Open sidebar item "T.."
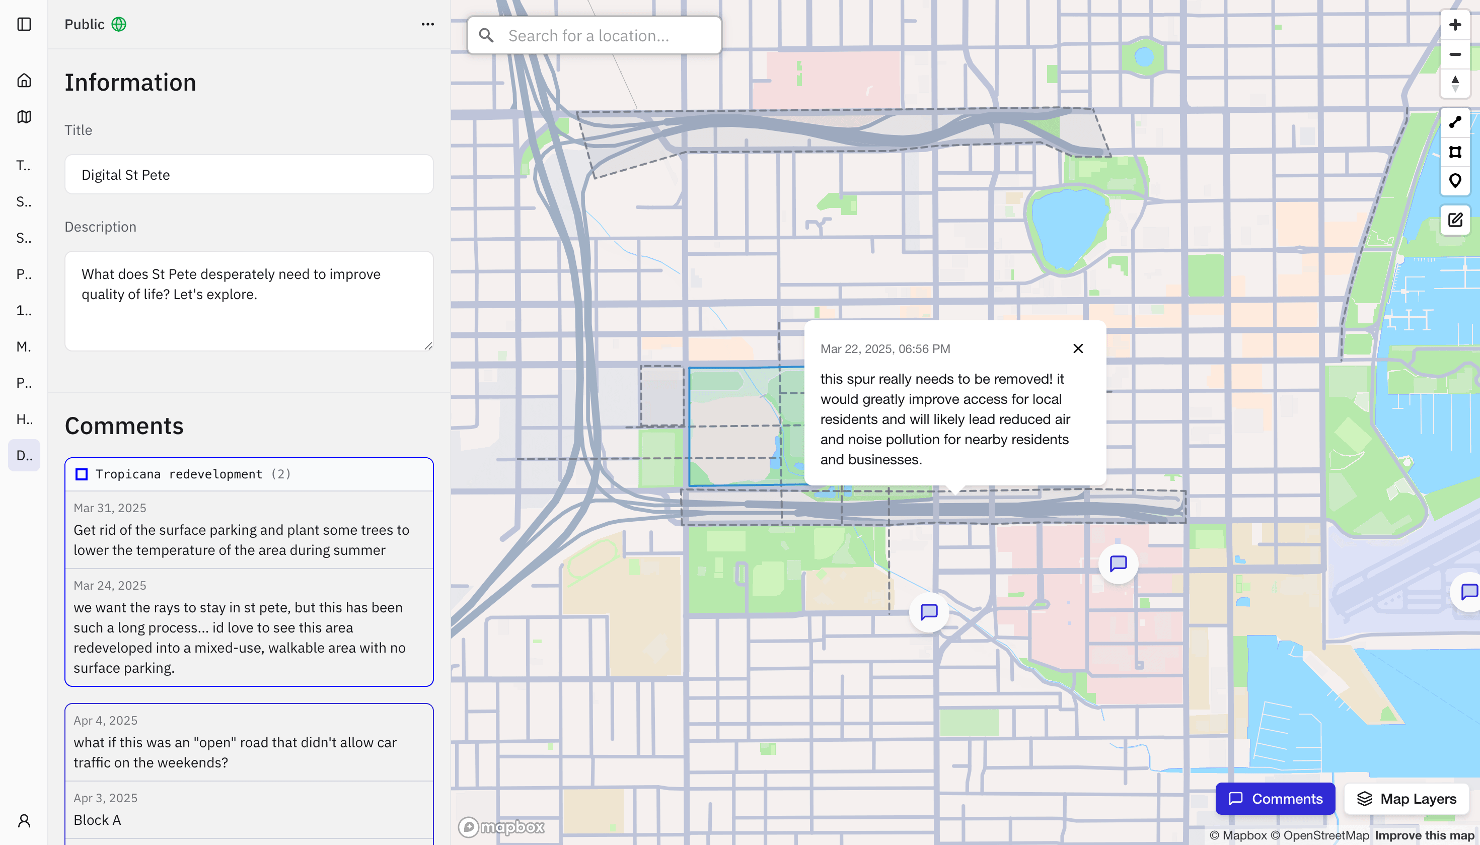 point(24,165)
